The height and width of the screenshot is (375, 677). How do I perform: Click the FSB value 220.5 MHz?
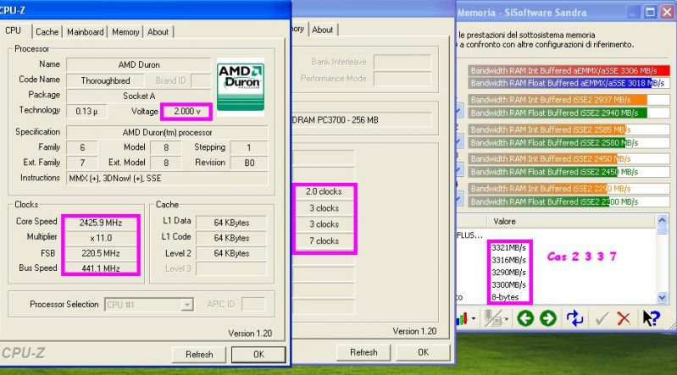[x=101, y=253]
